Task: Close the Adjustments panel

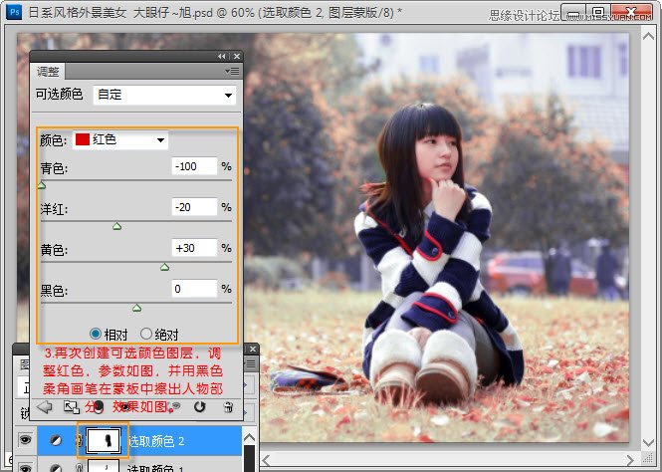Action: click(x=237, y=56)
